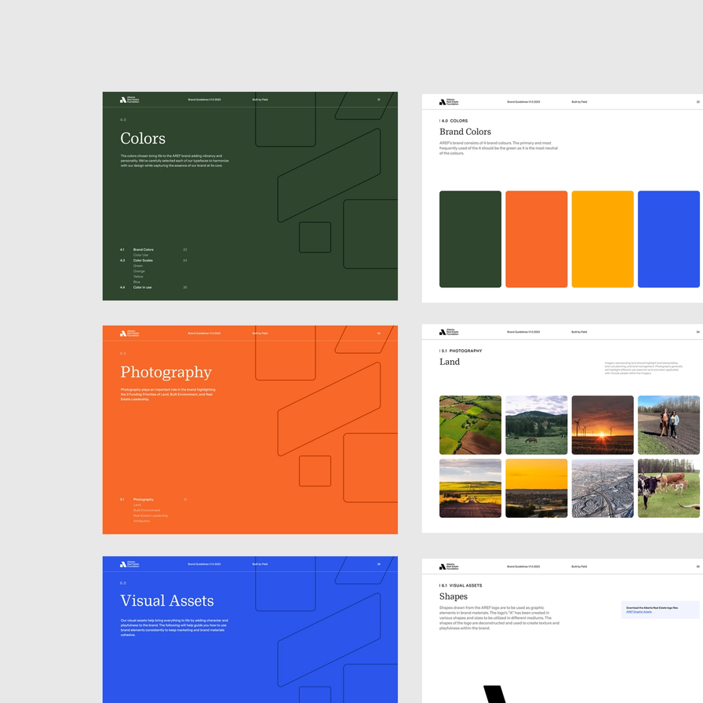This screenshot has height=703, width=703.
Task: Click the AREF logo on the Brand Colors slide
Action: point(449,102)
